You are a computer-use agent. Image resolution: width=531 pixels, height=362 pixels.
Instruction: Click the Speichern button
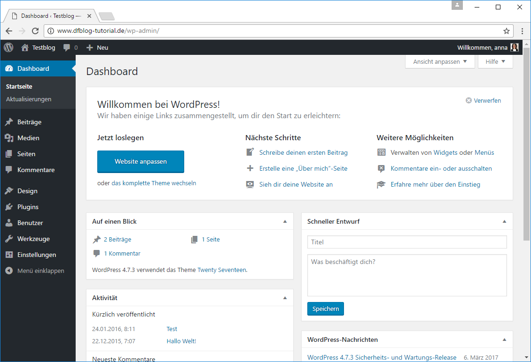[325, 309]
